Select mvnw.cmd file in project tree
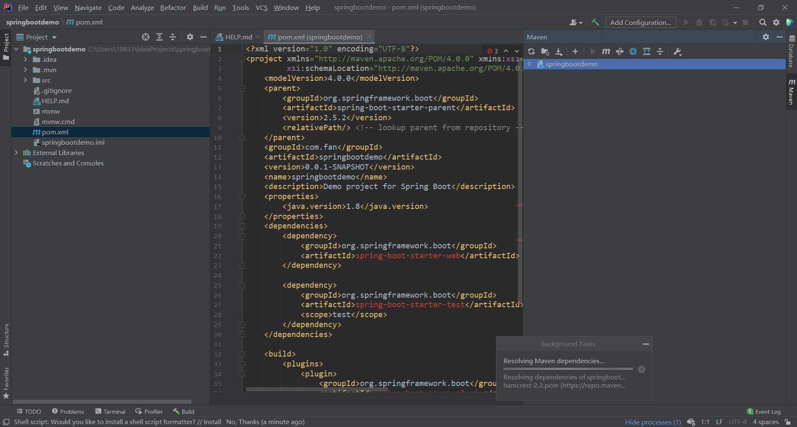Screen dimensions: 797x427 tap(58, 121)
